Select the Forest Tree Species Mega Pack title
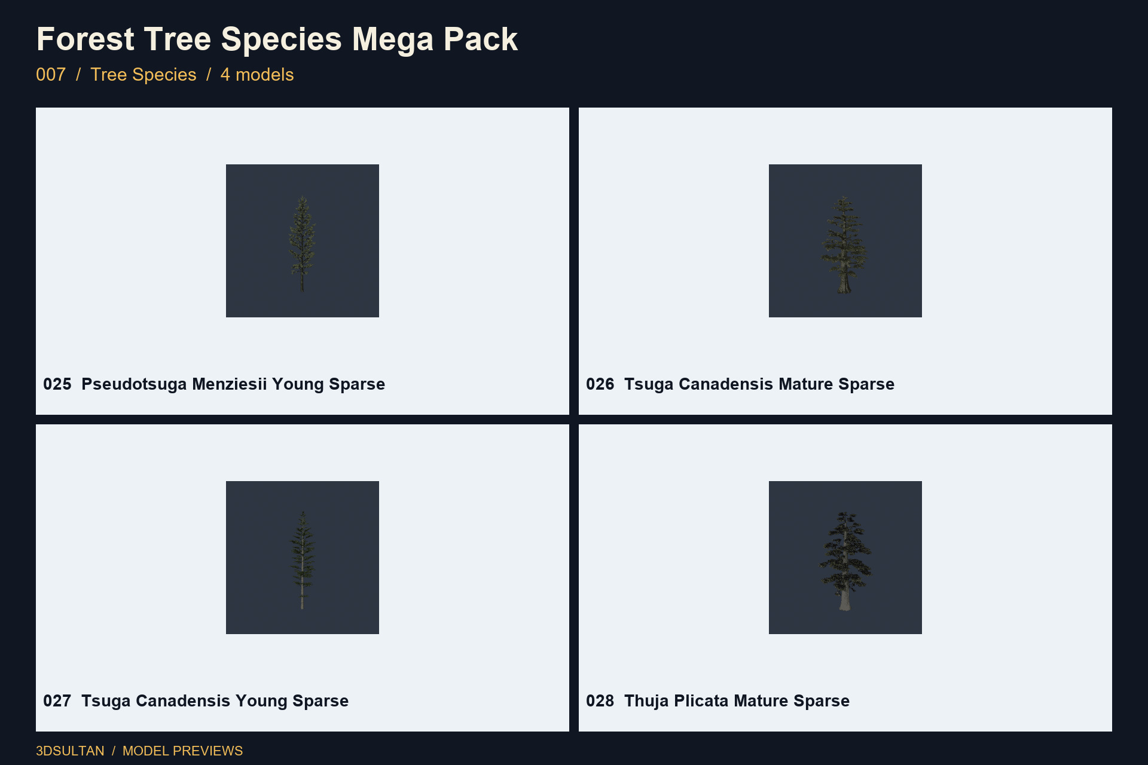The image size is (1148, 765). click(277, 39)
